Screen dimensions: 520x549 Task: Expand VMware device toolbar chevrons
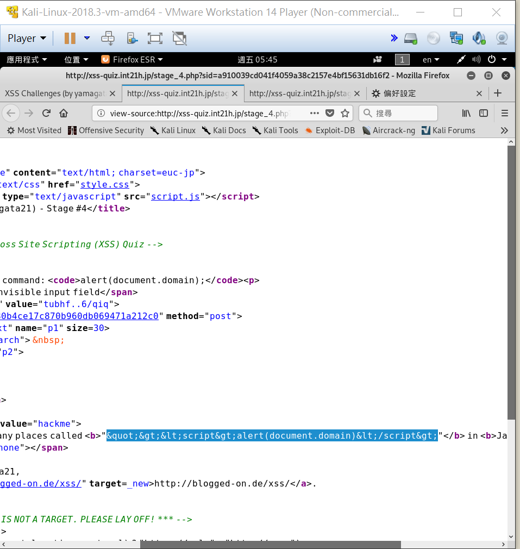[394, 38]
